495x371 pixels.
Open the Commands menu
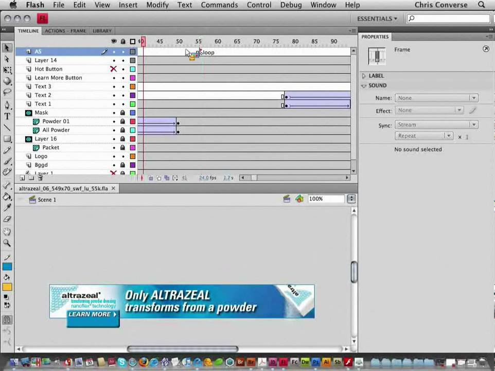click(219, 5)
